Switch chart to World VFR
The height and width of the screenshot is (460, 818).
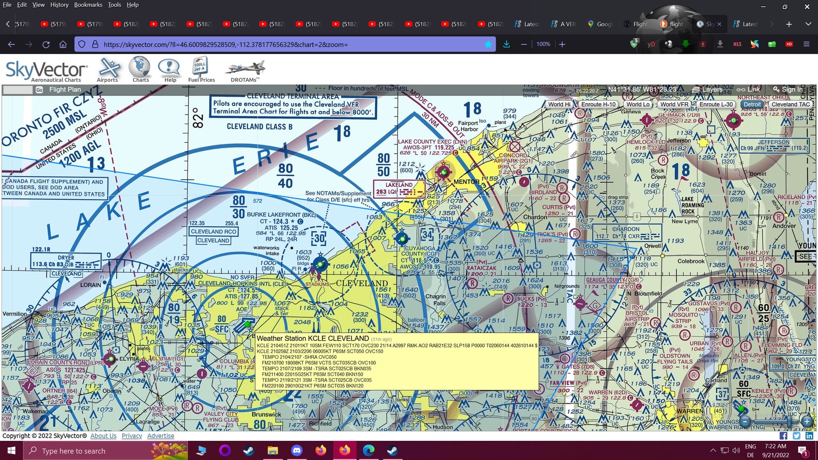tap(674, 104)
